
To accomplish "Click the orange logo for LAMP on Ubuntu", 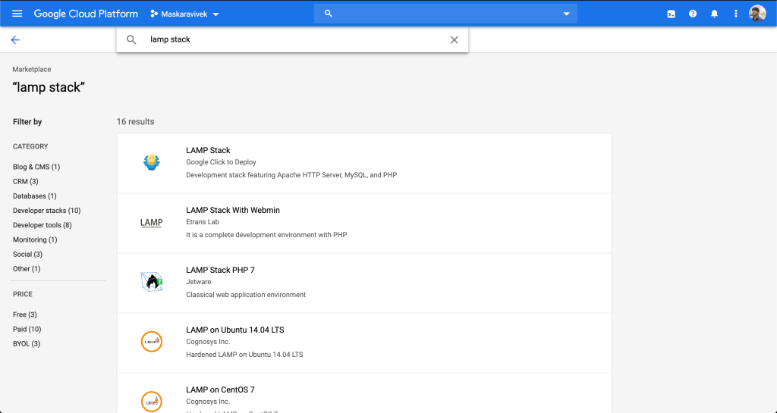I will pyautogui.click(x=152, y=341).
